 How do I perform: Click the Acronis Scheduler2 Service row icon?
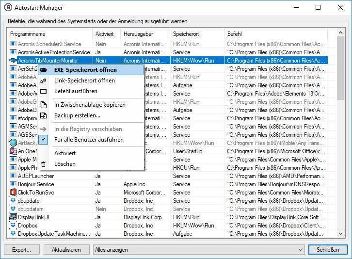[13, 44]
